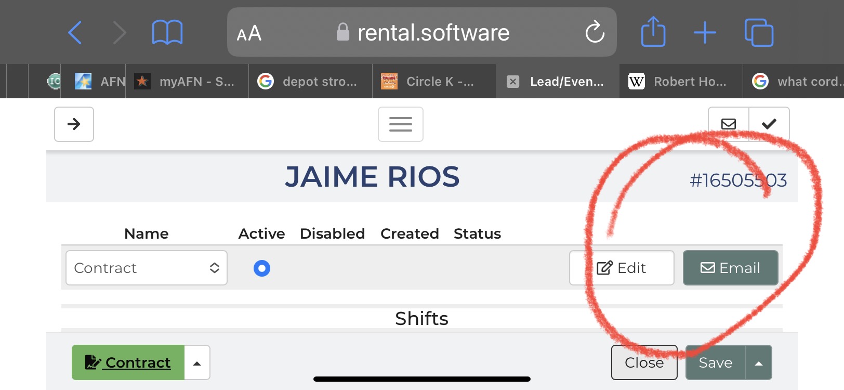Reload the rental.software page

(x=595, y=32)
